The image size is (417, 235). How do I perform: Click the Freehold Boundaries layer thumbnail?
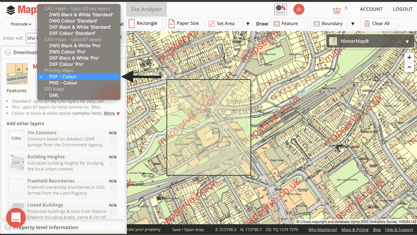coord(16,187)
